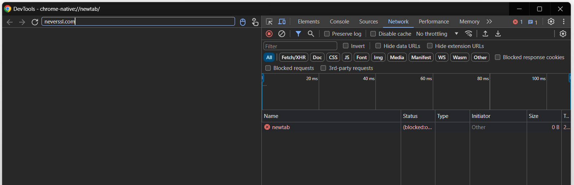The width and height of the screenshot is (574, 185).
Task: Select the All request type filter
Action: click(x=269, y=57)
